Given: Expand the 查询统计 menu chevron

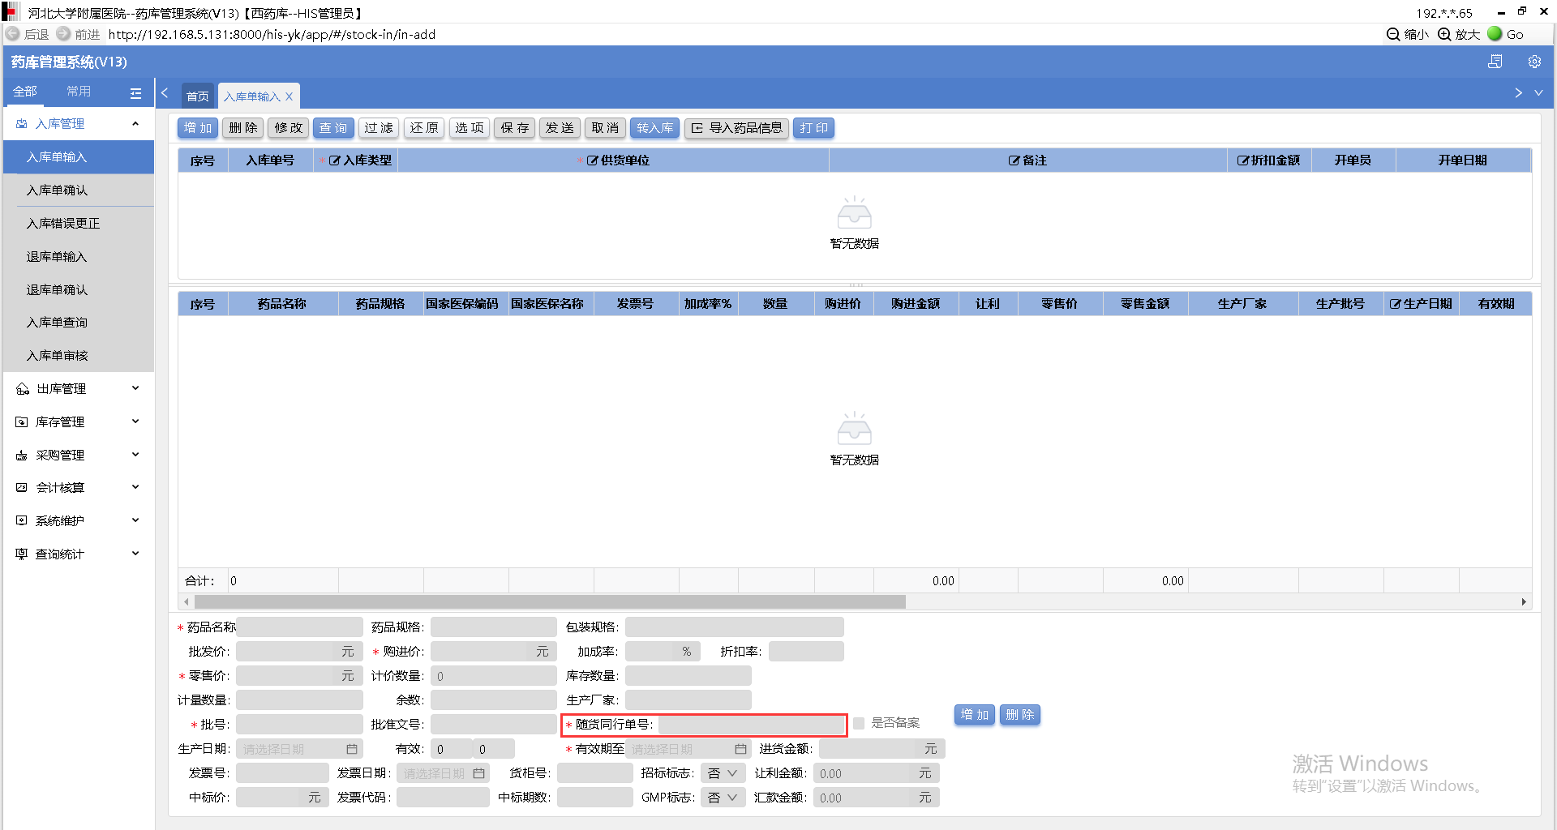Looking at the screenshot, I should click(135, 554).
